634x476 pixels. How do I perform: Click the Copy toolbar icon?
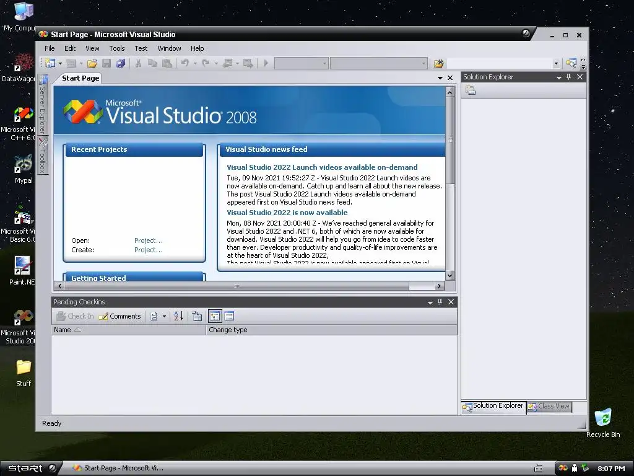tap(152, 63)
